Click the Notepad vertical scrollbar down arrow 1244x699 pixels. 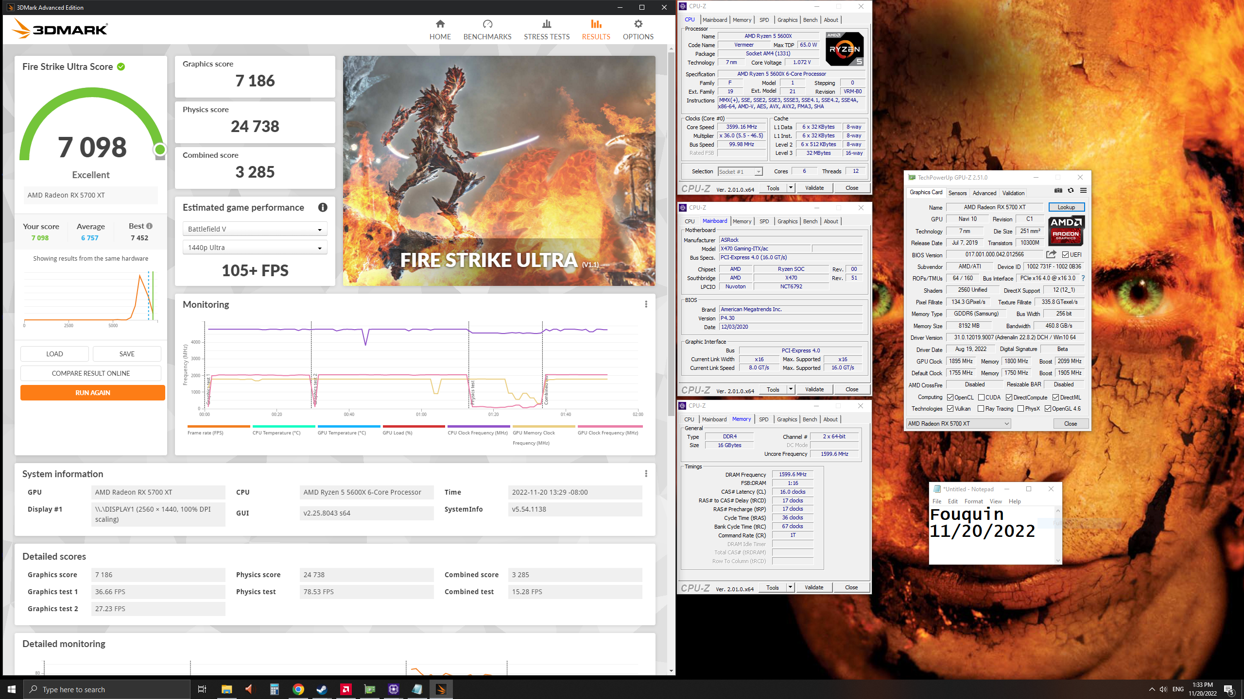[x=1058, y=560]
